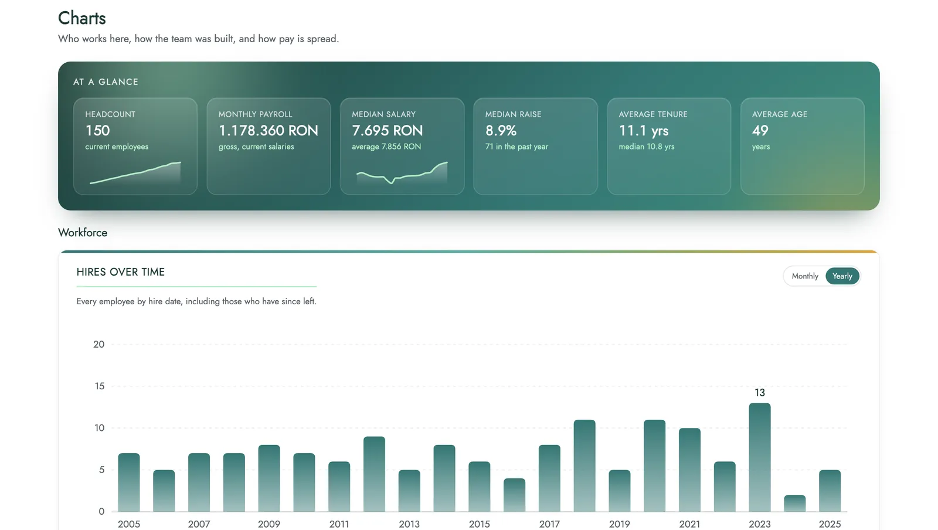Select the 2005 bar in hires chart

tap(129, 483)
